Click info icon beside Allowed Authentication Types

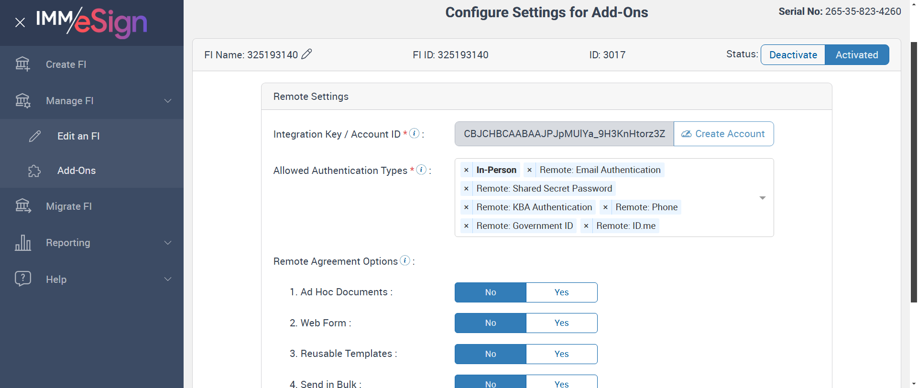(x=421, y=170)
